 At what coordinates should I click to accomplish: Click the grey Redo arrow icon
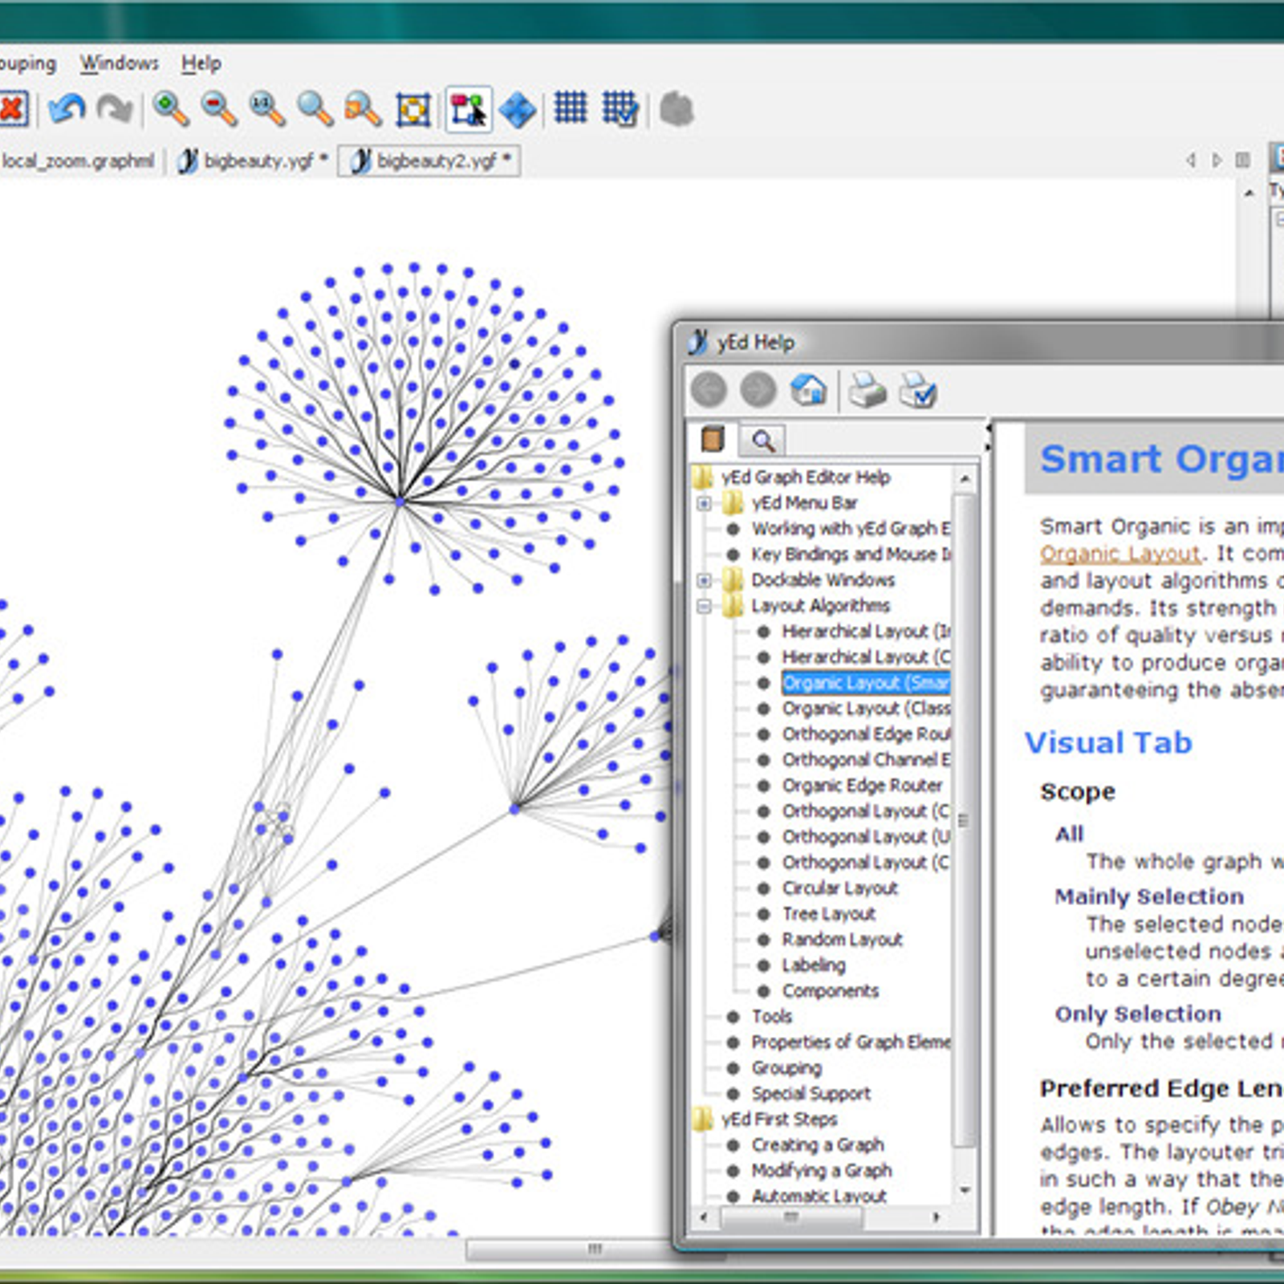(115, 109)
